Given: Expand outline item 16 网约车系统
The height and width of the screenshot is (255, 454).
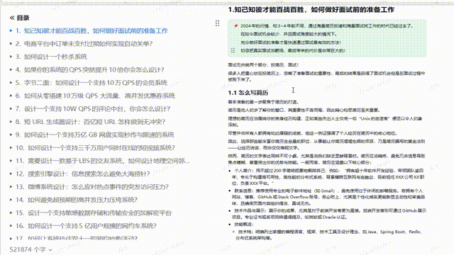Looking at the screenshot, I should click(x=11, y=225).
